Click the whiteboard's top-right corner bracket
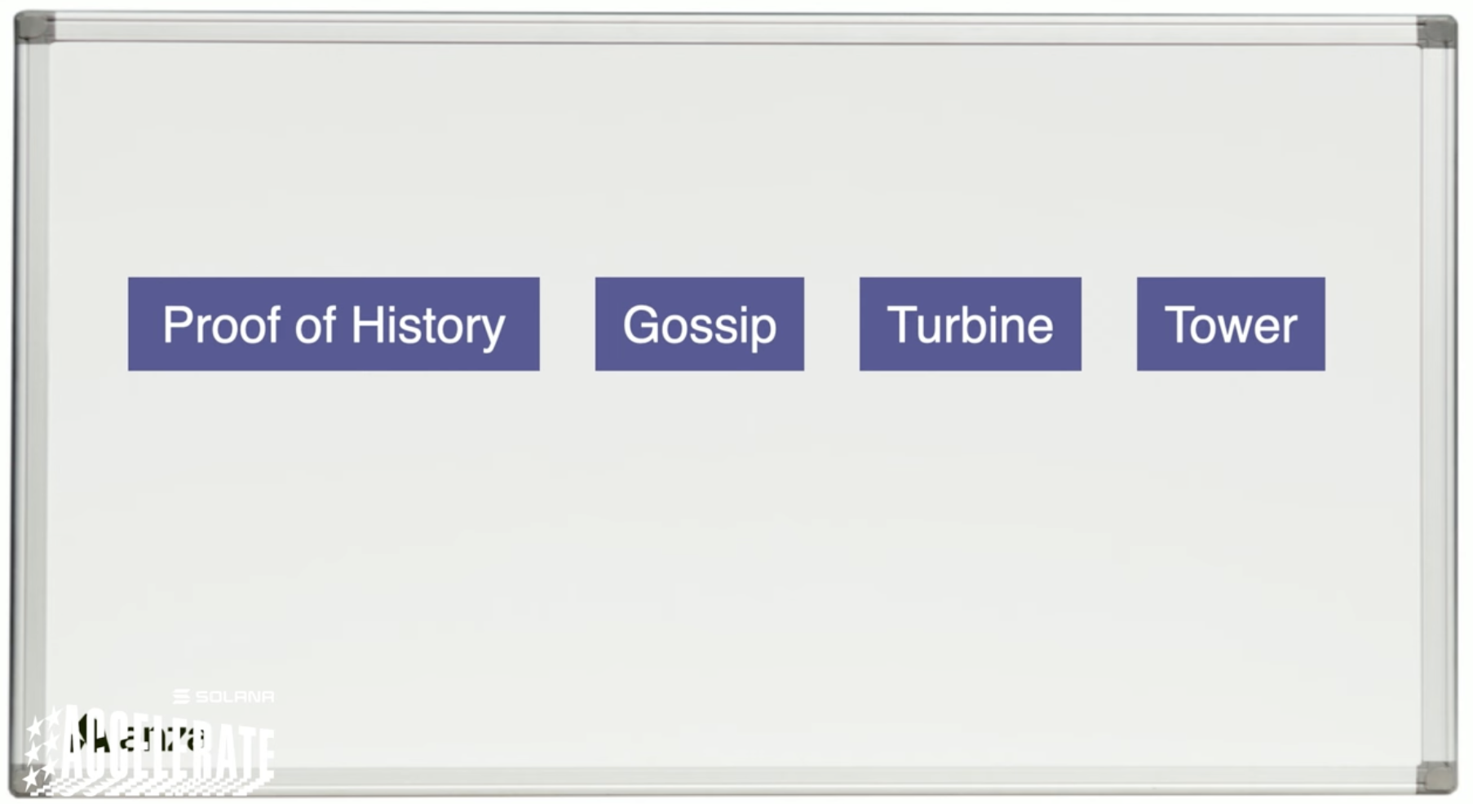1473x804 pixels. click(x=1437, y=32)
